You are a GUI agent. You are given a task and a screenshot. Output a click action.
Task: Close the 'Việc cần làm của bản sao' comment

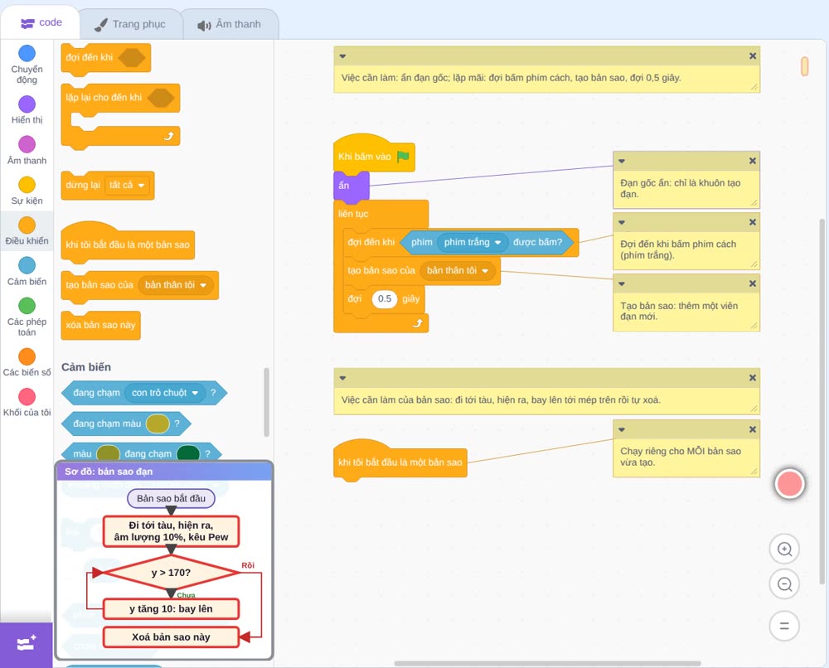coord(753,378)
